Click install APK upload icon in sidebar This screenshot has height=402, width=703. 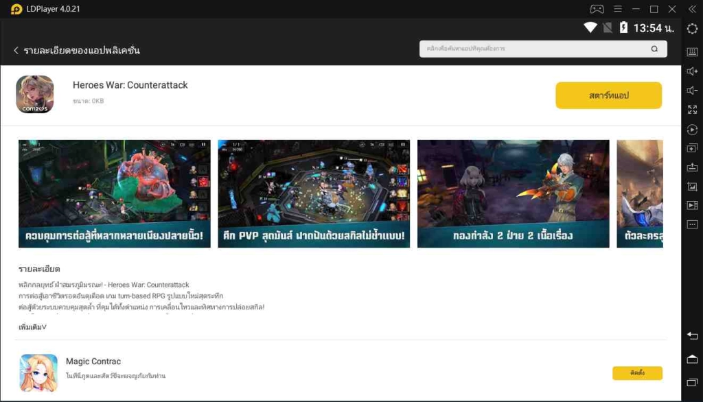(x=692, y=167)
